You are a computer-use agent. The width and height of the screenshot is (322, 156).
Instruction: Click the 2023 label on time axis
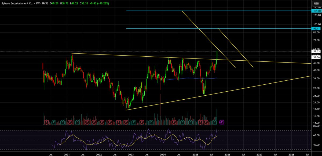(x=131, y=154)
